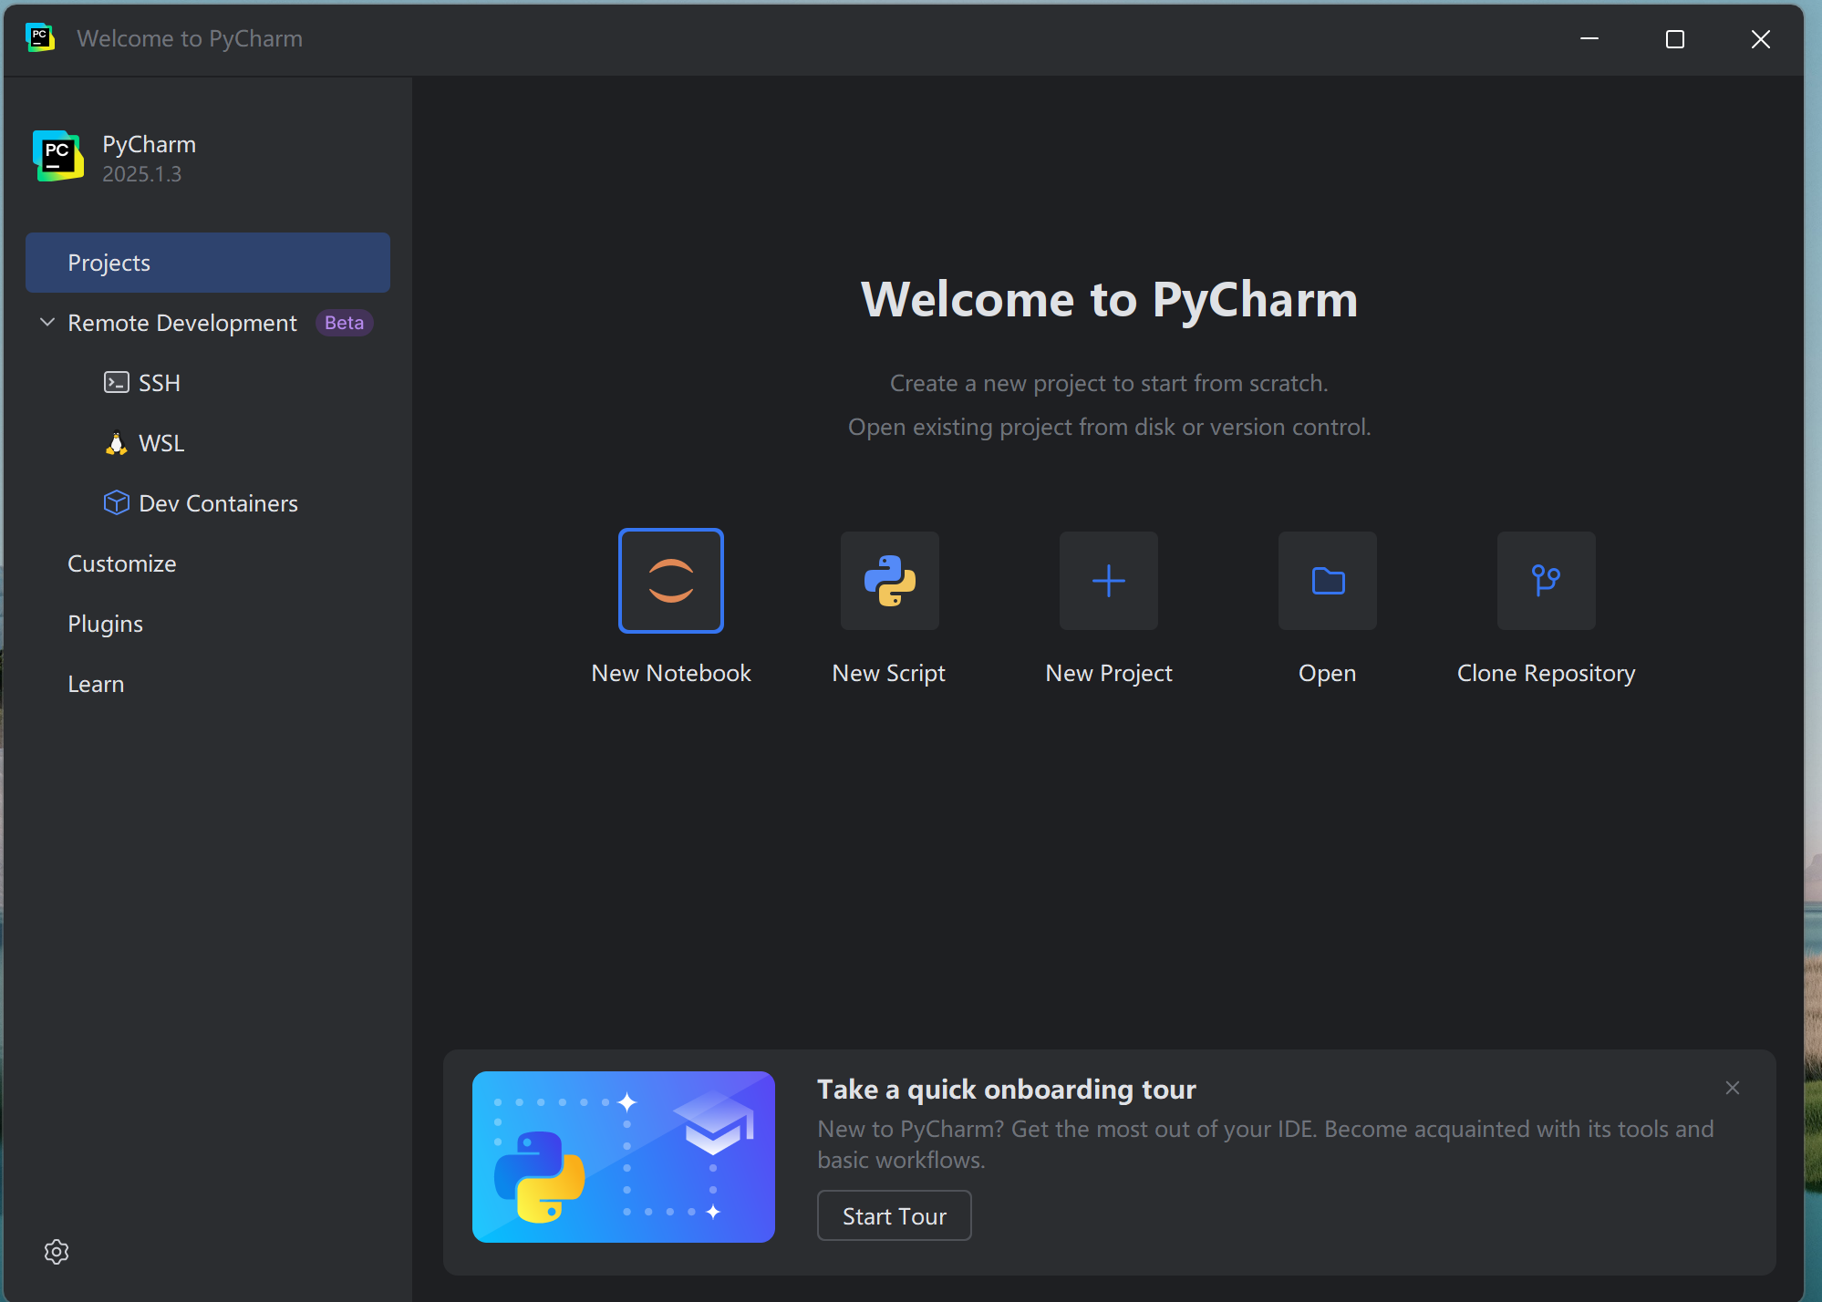Open the SSH remote development option
This screenshot has width=1822, height=1302.
click(x=160, y=382)
